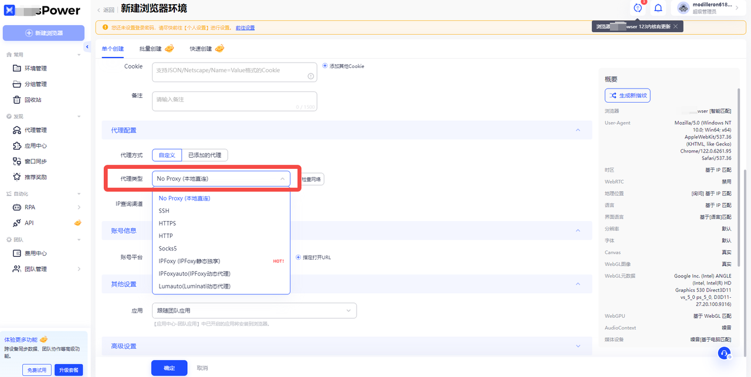
Task: Click the RPA icon
Action: 17,208
